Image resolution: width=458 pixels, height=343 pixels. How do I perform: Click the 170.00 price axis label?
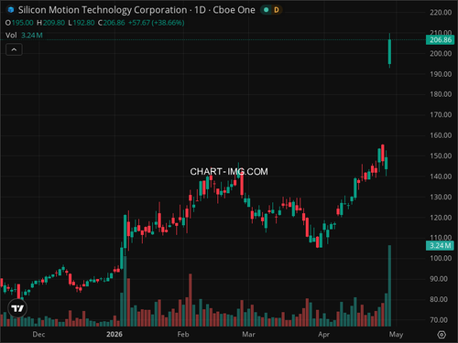(x=441, y=114)
